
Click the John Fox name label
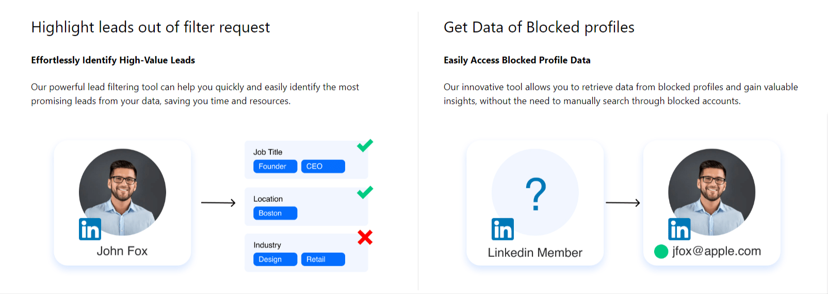122,251
